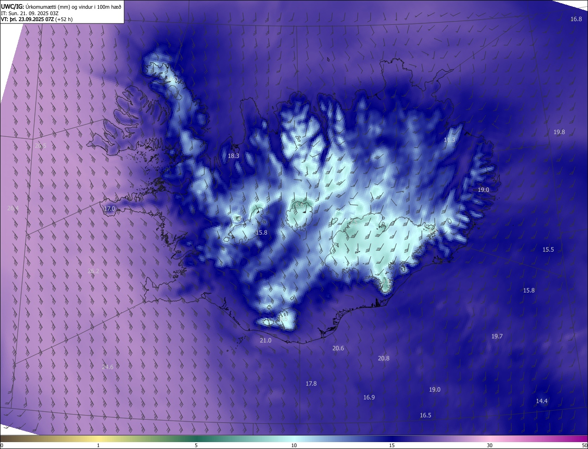Click the 16.5 value on the map
This screenshot has width=588, height=449.
coord(425,415)
